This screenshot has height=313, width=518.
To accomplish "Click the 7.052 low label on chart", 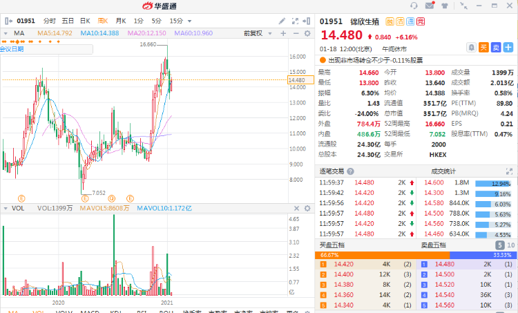I will (x=99, y=193).
